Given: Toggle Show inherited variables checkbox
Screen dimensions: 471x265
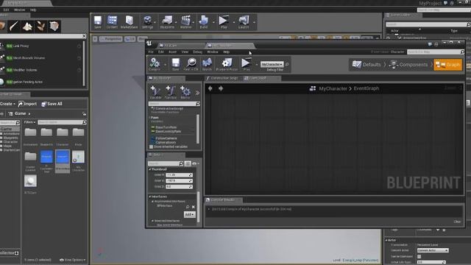Looking at the screenshot, I should click(x=151, y=146).
